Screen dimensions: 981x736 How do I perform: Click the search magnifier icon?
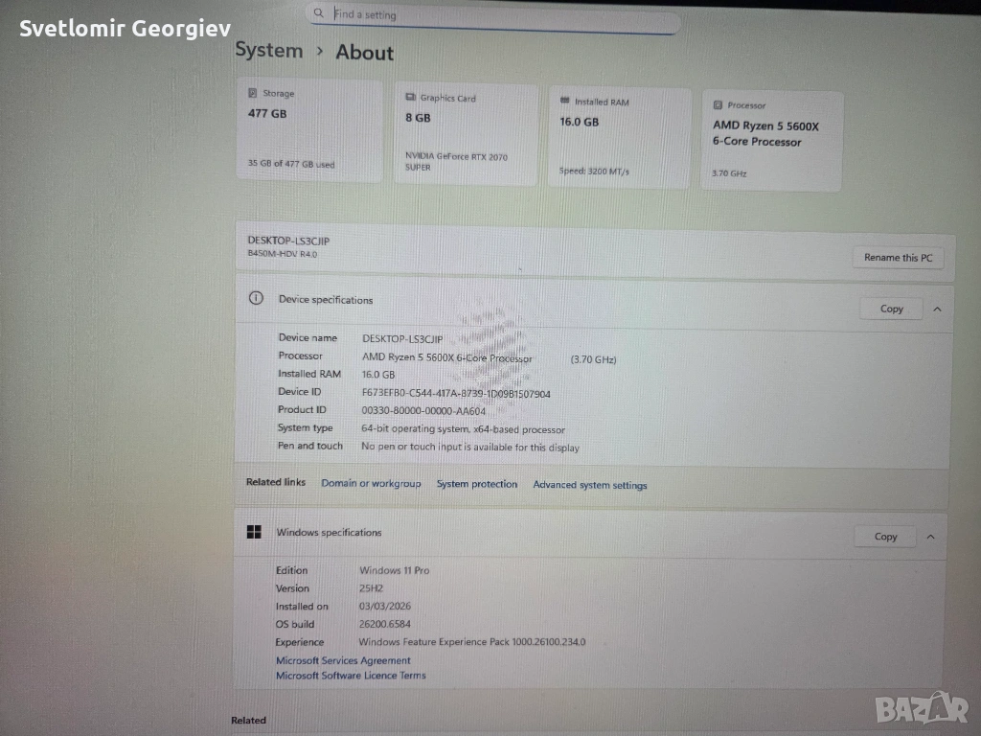pos(318,12)
